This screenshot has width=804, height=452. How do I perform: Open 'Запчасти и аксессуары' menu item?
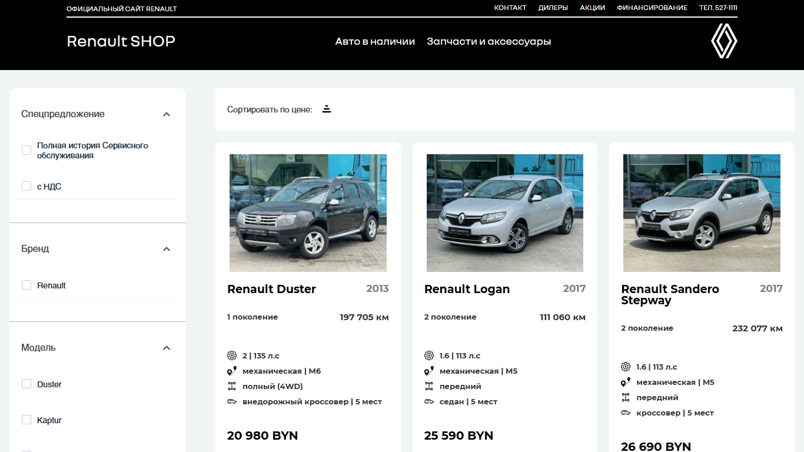tap(489, 42)
